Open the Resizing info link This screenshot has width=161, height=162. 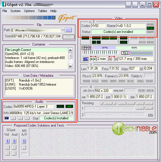[x=151, y=115]
